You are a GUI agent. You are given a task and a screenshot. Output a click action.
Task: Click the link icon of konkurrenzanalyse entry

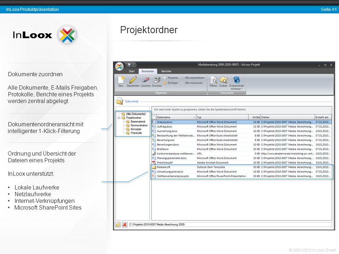154,154
